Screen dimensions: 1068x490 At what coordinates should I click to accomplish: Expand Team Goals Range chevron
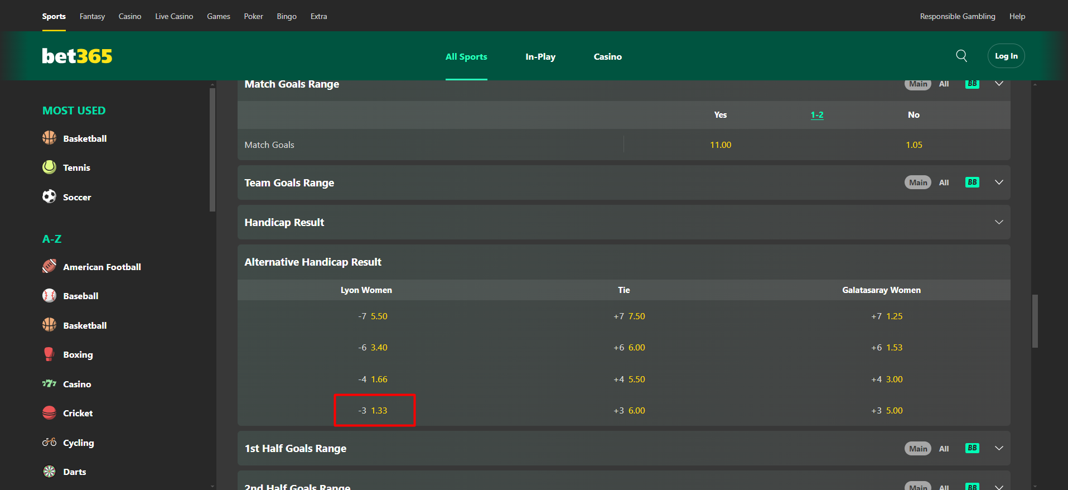point(999,182)
